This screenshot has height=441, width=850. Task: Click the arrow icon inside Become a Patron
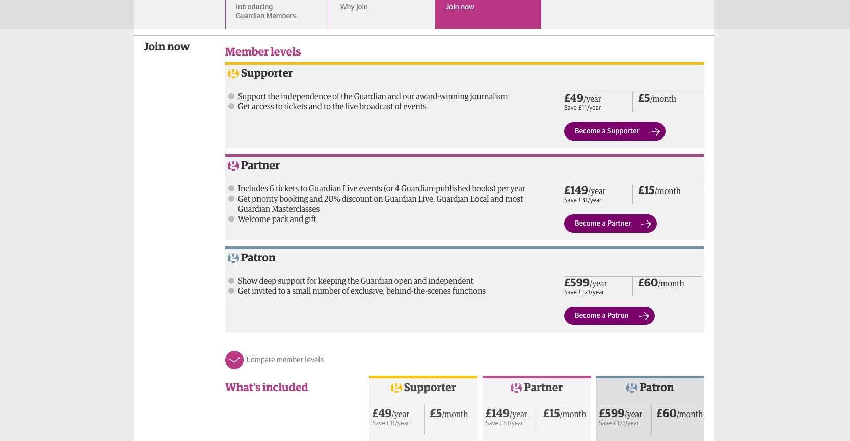pyautogui.click(x=644, y=316)
